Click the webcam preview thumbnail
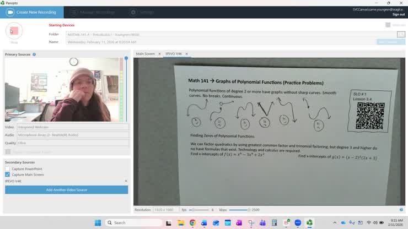This screenshot has width=408, height=229. point(62,90)
